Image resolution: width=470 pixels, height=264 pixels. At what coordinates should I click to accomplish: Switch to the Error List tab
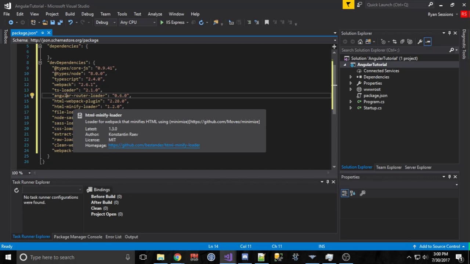tap(113, 237)
